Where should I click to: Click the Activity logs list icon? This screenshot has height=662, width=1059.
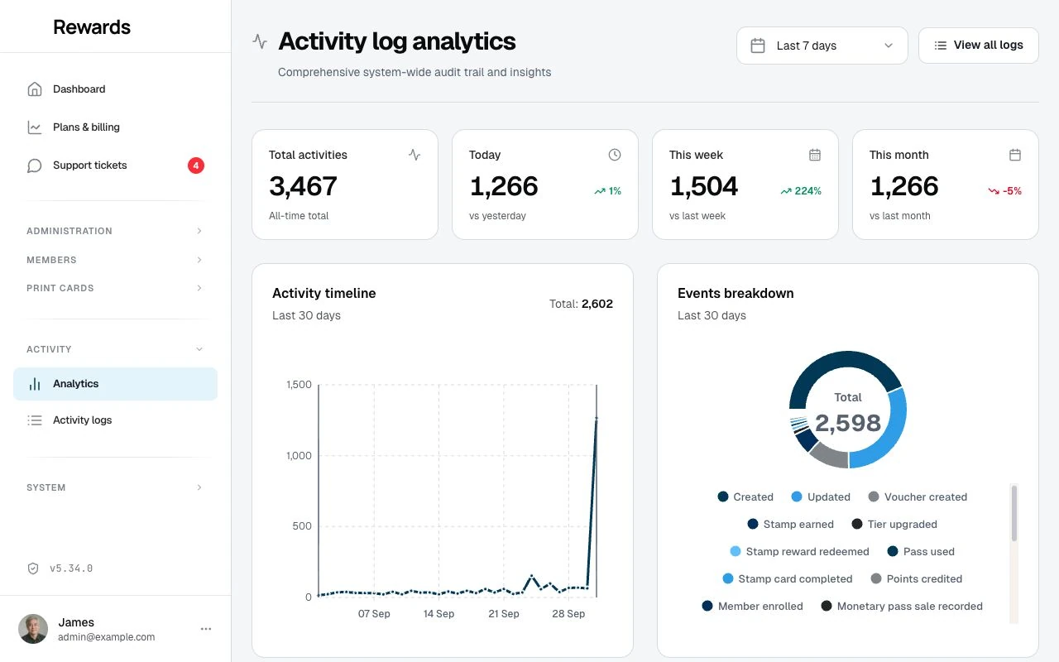pos(35,420)
